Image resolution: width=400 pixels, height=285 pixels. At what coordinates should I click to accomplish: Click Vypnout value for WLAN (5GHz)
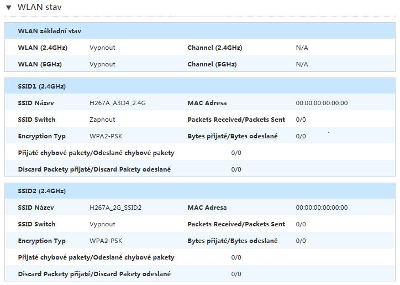(x=102, y=64)
